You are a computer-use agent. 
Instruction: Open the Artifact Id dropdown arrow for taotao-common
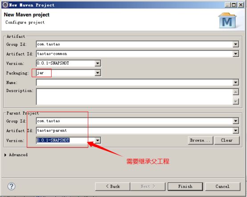pyautogui.click(x=236, y=54)
